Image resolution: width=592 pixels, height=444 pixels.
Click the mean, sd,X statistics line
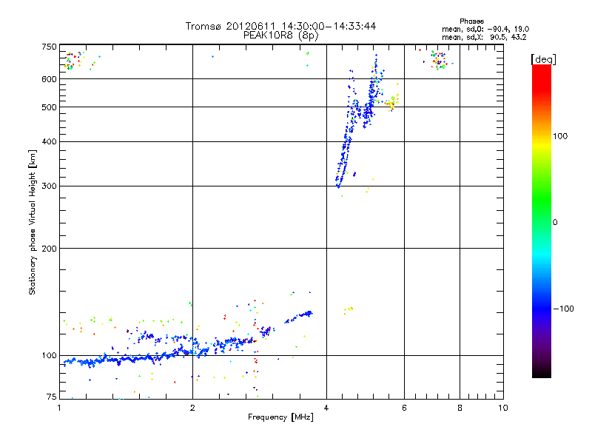483,36
